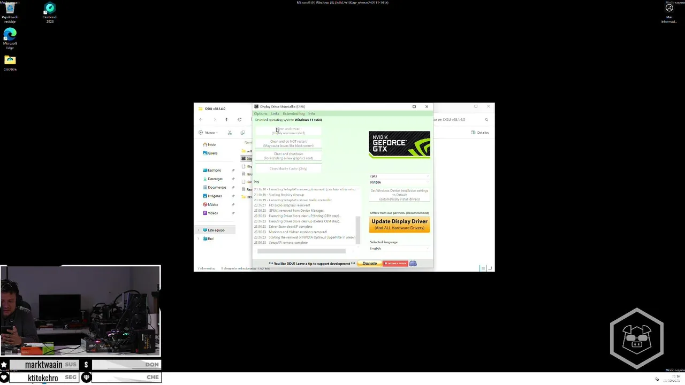Click the Copy icon in Explorer toolbar
Screen dimensions: 685x385
(x=242, y=133)
